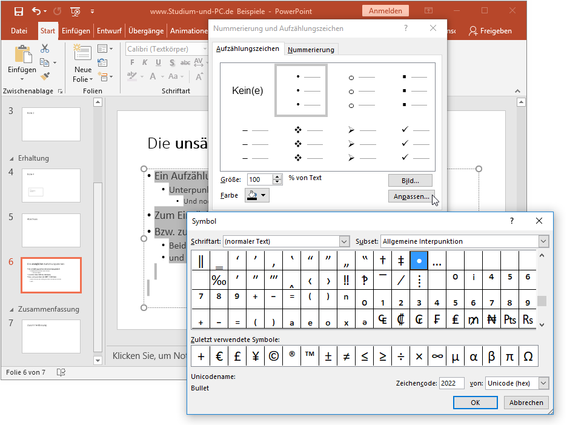Toggle strikethrough abc
567x425 pixels.
click(185, 62)
